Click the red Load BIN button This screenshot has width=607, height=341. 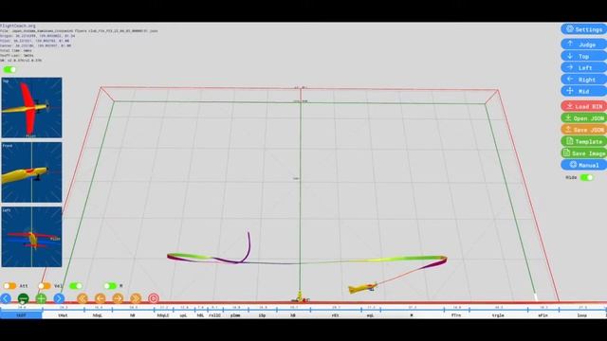point(584,106)
